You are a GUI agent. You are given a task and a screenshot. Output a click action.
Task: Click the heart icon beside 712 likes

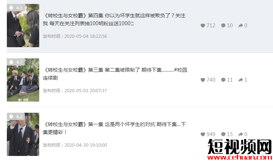(203, 26)
